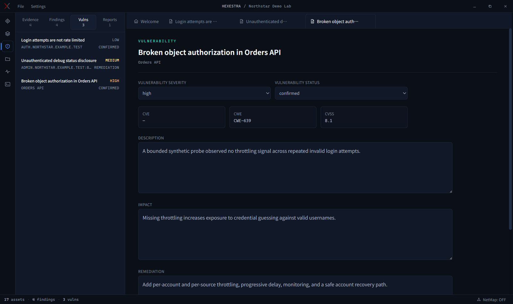Viewport: 513px width, 304px height.
Task: Click document icon on Unauthenticated tab
Action: 242,21
